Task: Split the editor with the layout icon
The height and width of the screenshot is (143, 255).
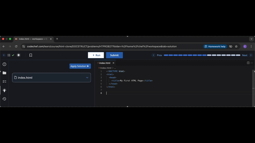Action: click(248, 63)
